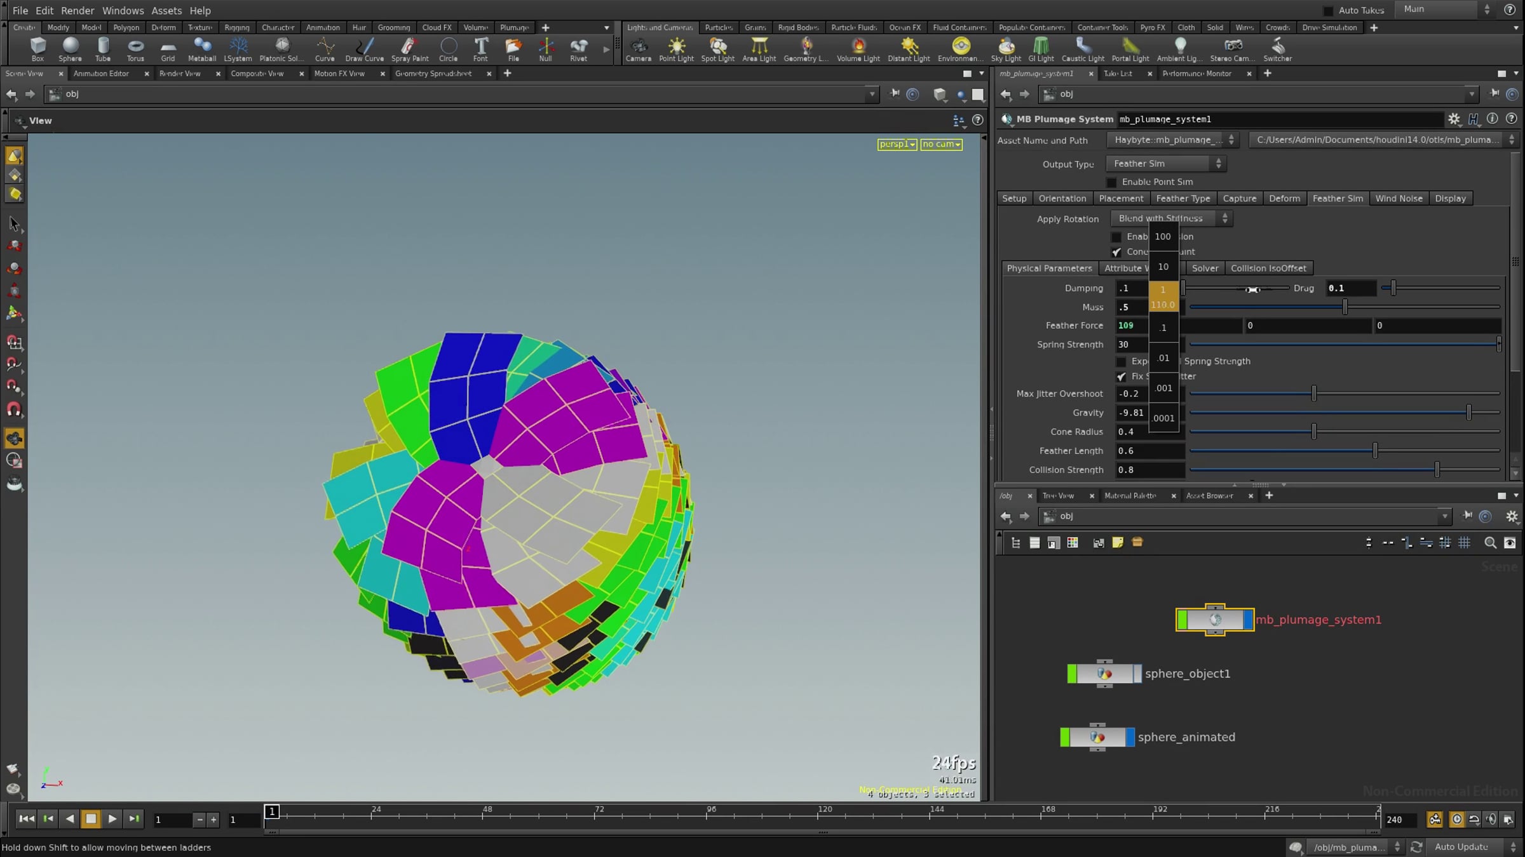Toggle the Auto Takes checkbox
1525x857 pixels.
[1328, 11]
